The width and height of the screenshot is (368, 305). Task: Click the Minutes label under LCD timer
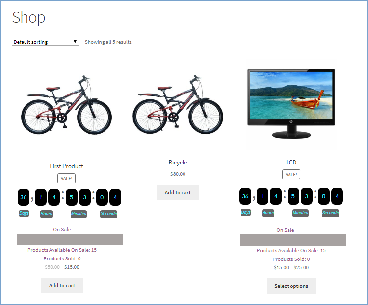click(x=300, y=213)
